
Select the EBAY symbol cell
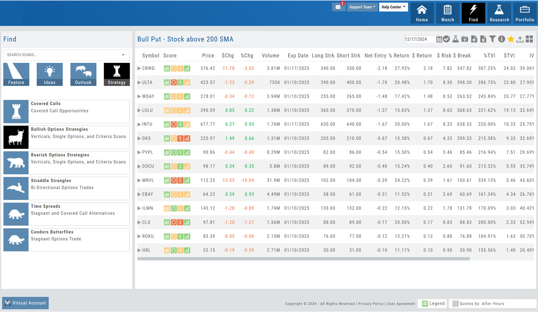tap(147, 194)
